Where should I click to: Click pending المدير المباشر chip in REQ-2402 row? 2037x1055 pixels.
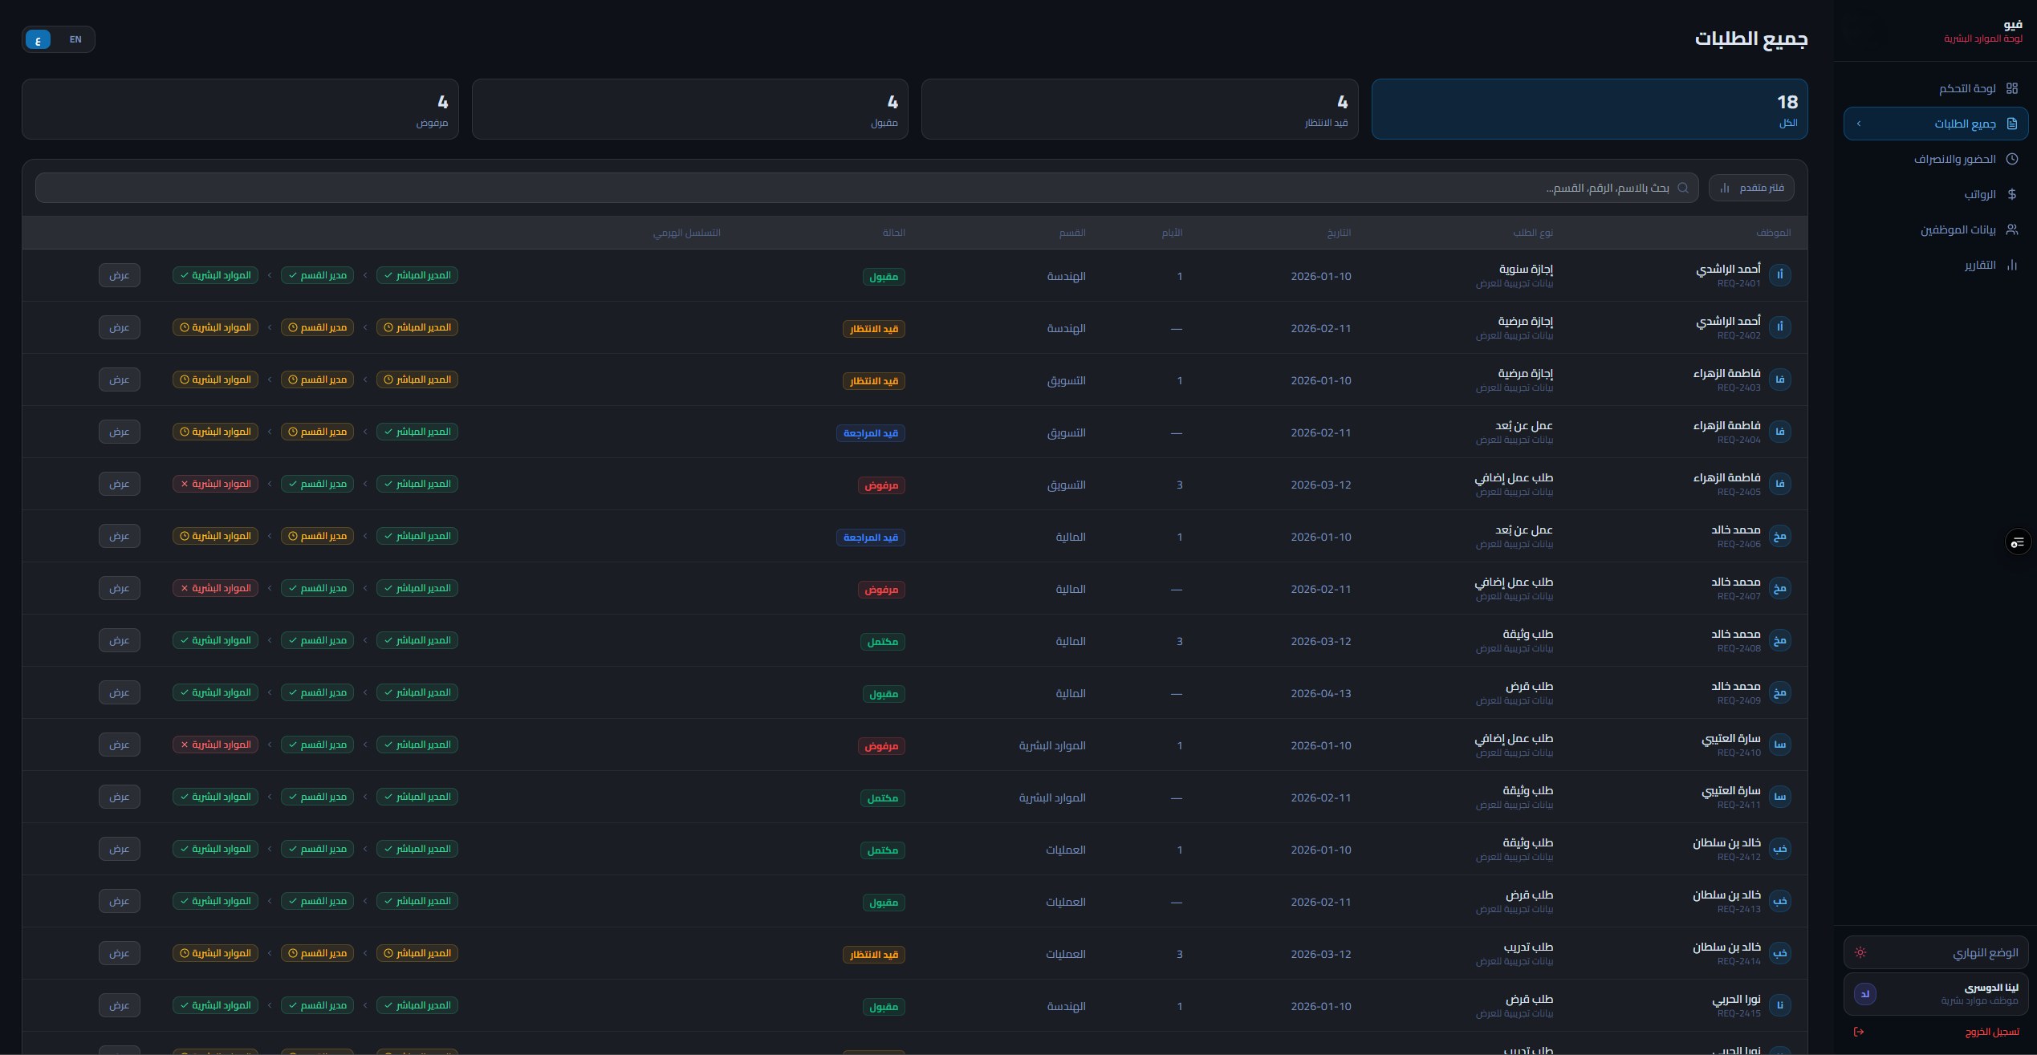click(417, 327)
